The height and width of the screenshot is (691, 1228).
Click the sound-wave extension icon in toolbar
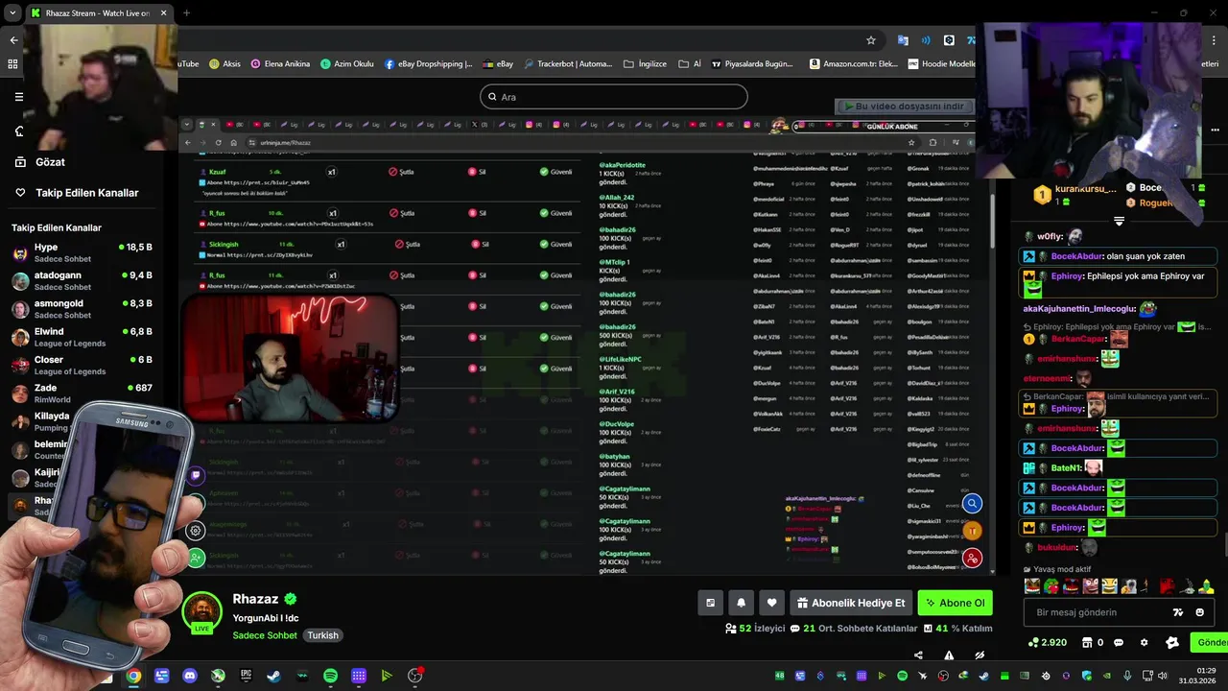point(926,40)
